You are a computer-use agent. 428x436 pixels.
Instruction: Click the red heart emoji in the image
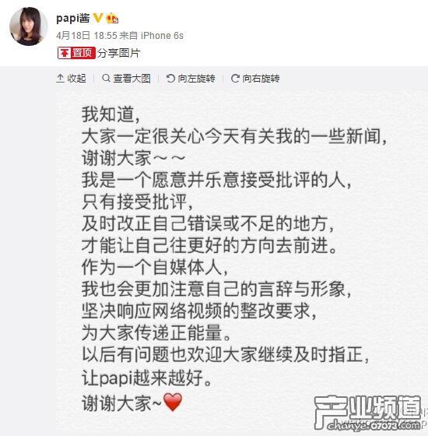pyautogui.click(x=173, y=402)
